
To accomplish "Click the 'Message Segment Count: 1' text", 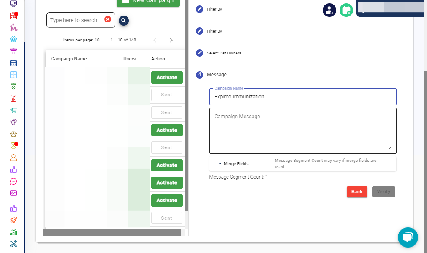I will (238, 177).
